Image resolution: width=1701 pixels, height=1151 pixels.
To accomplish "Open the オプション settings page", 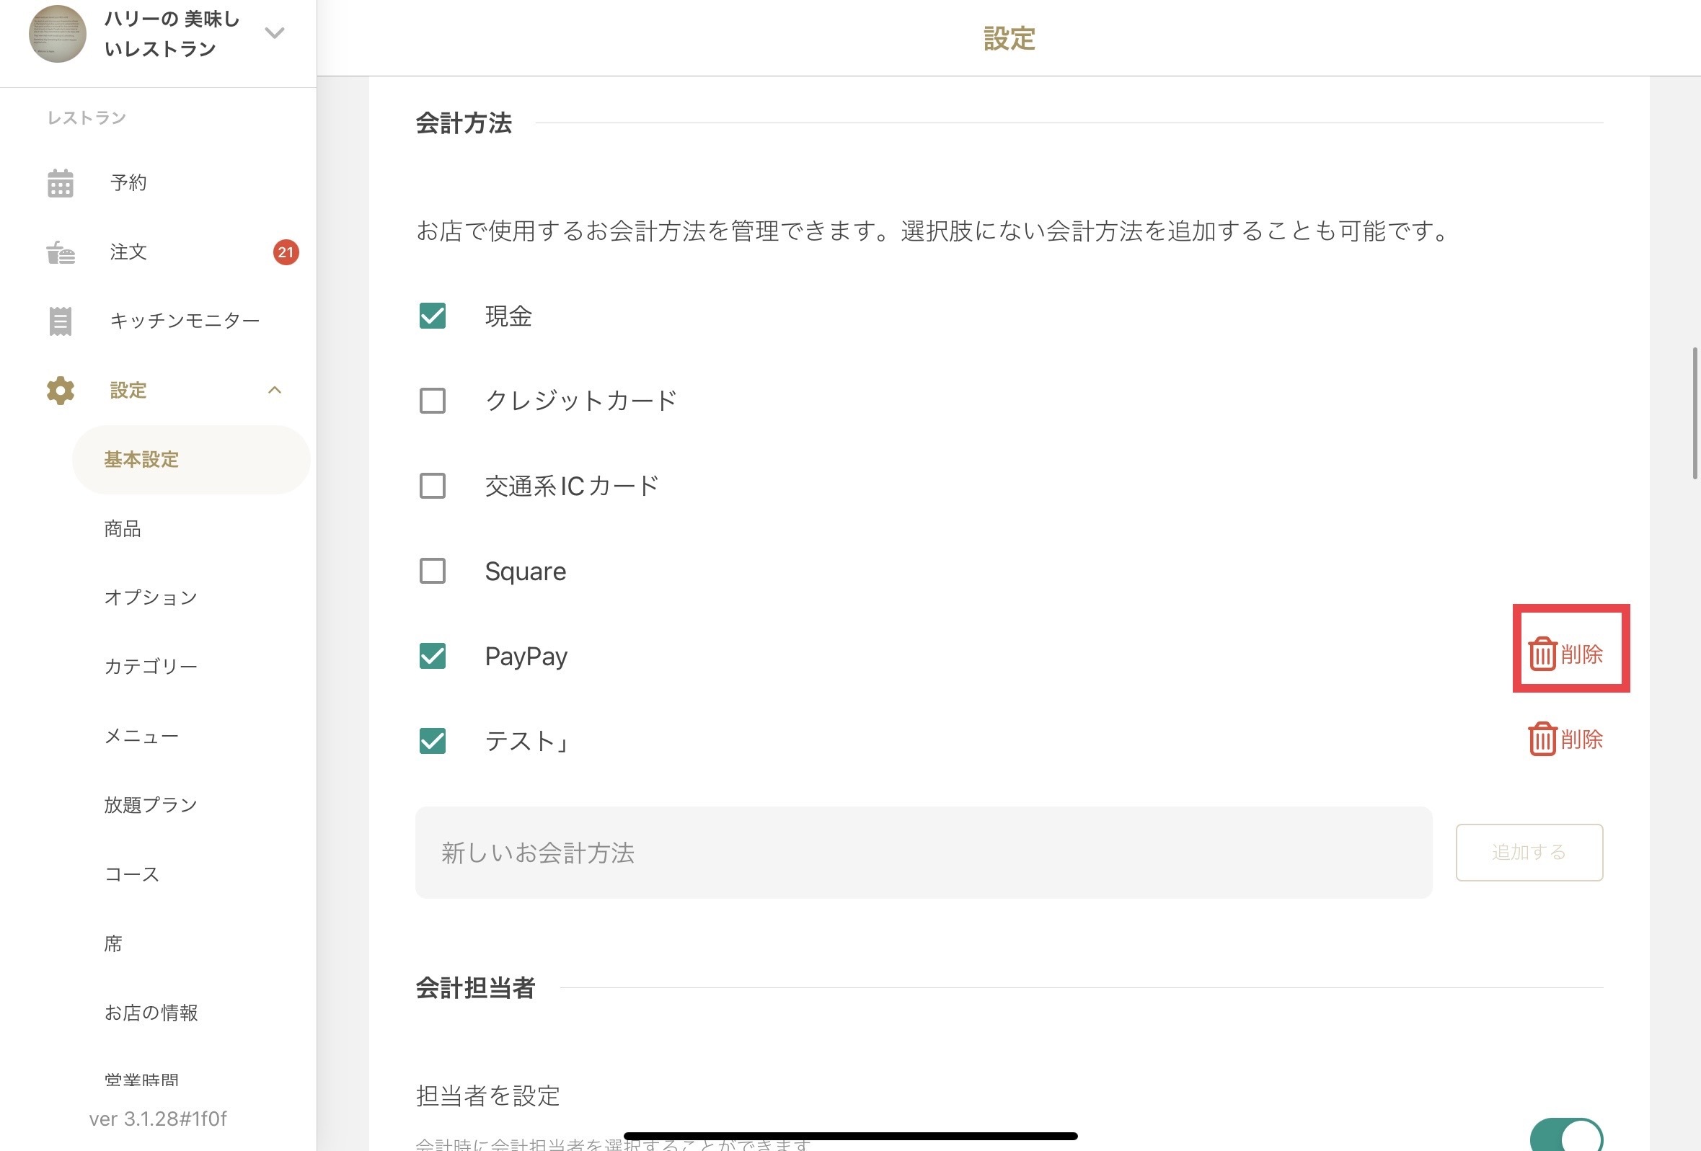I will click(151, 597).
